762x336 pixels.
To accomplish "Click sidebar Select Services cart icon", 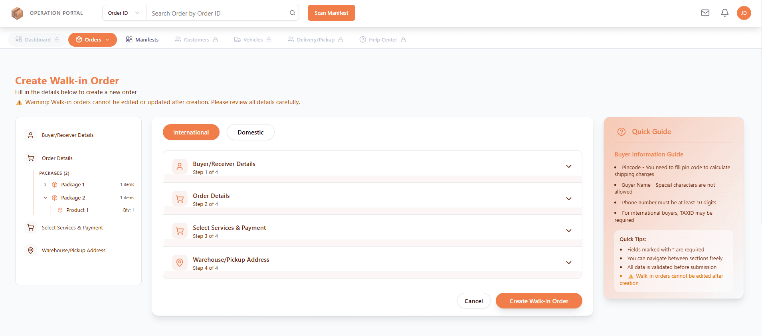I will pos(31,228).
